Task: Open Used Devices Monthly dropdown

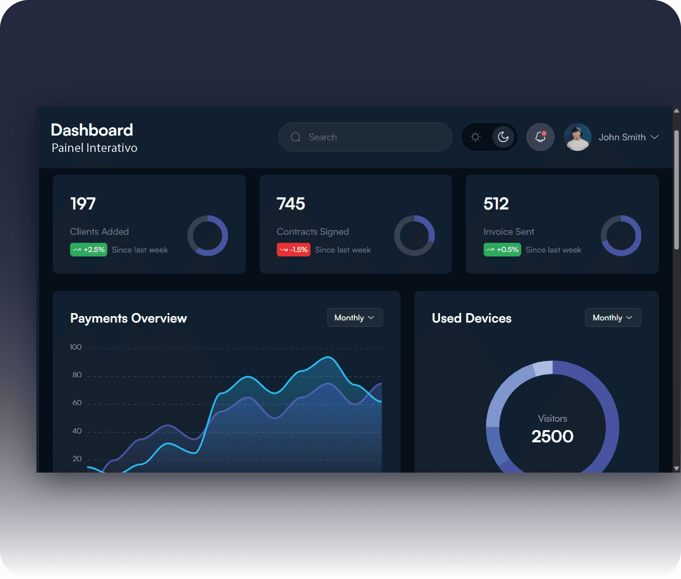Action: coord(613,317)
